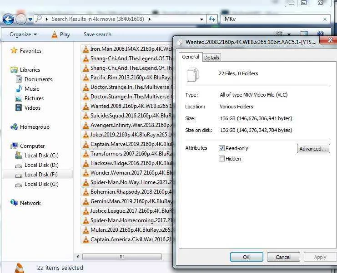337x273 pixels.
Task: Open the view options dropdown arrow
Action: click(x=289, y=34)
